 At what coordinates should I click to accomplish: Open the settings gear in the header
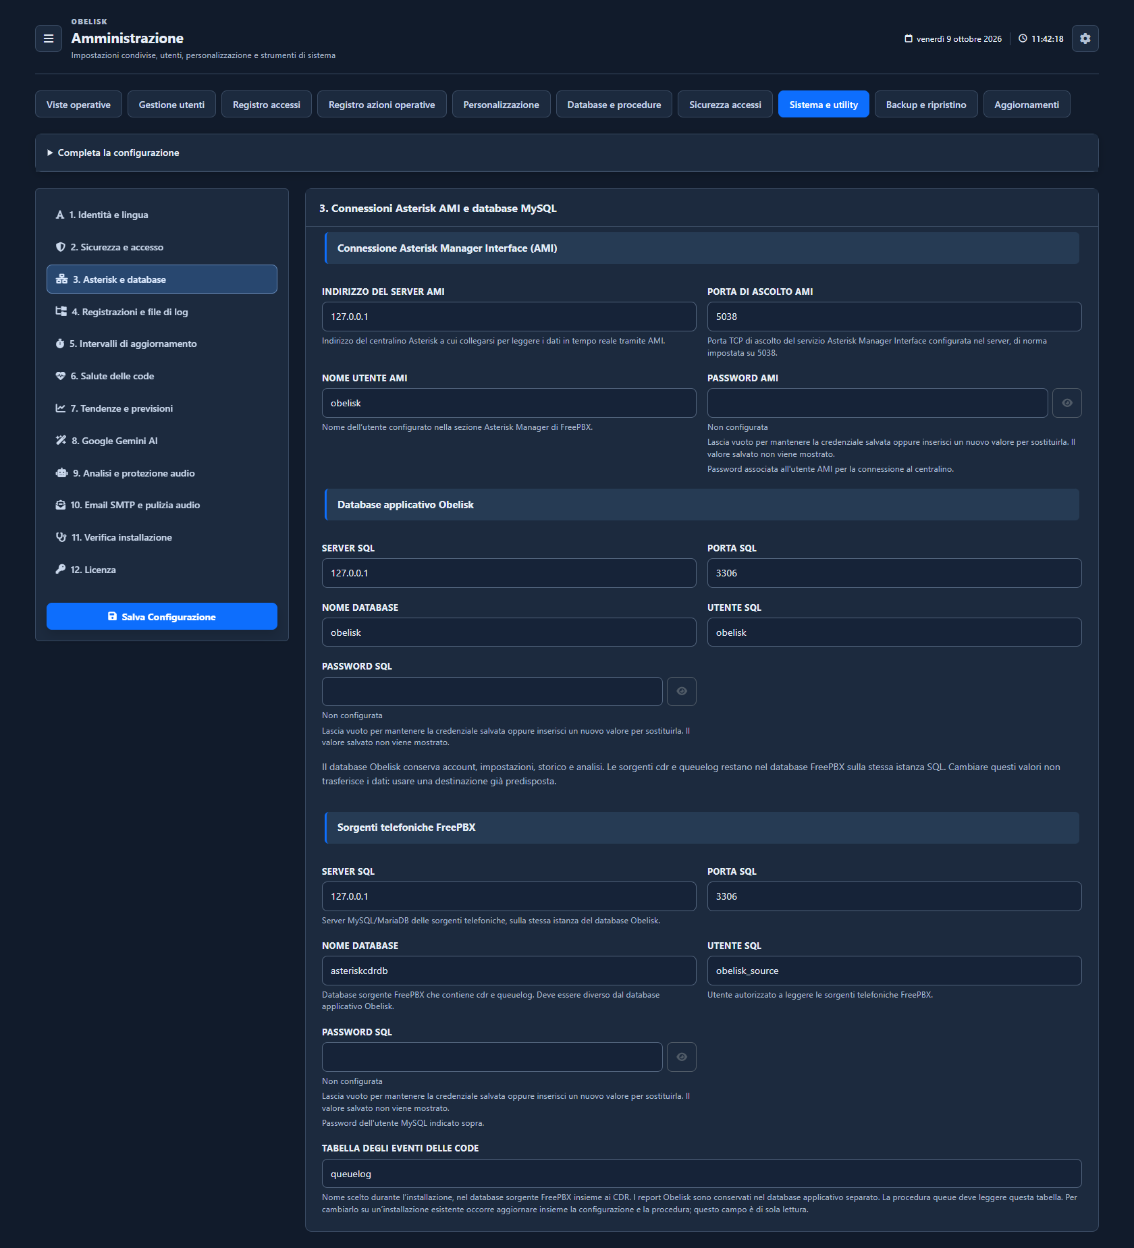tap(1085, 38)
